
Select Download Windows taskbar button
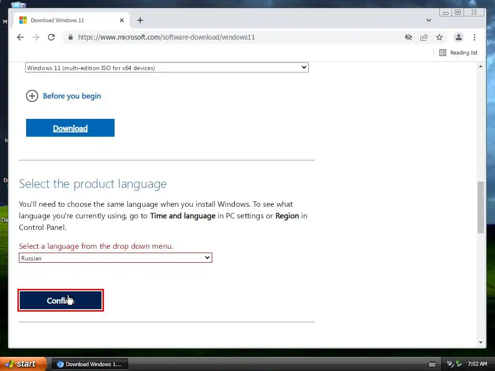(x=89, y=364)
